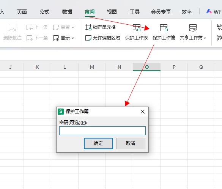The image size is (222, 189).
Task: Switch to the 视图 (View) tab
Action: [112, 12]
